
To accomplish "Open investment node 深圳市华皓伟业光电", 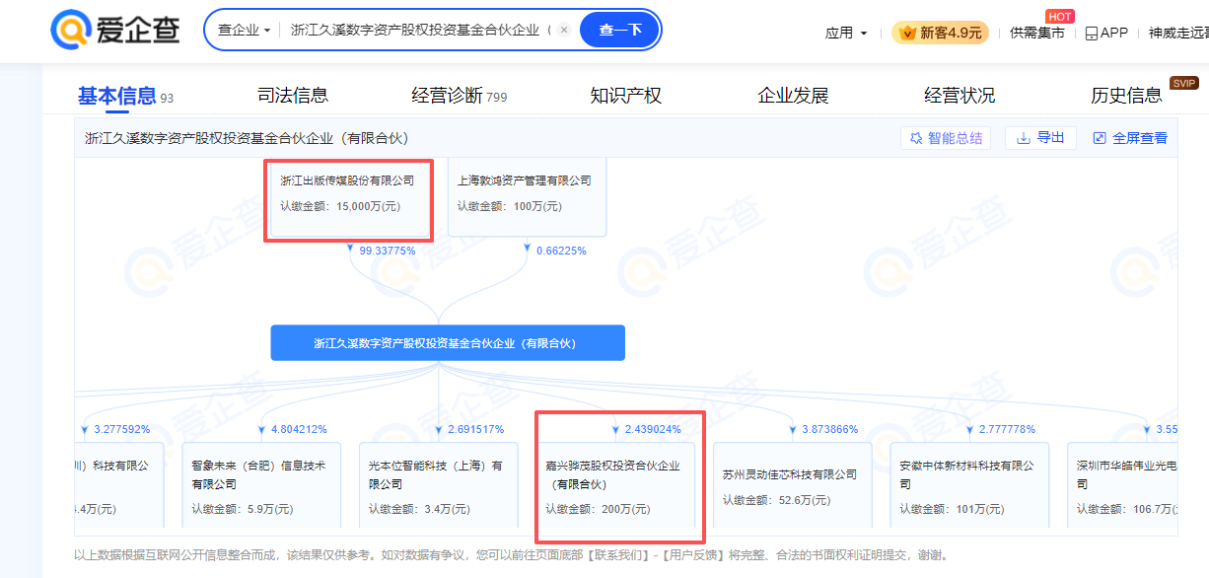I will (1122, 483).
